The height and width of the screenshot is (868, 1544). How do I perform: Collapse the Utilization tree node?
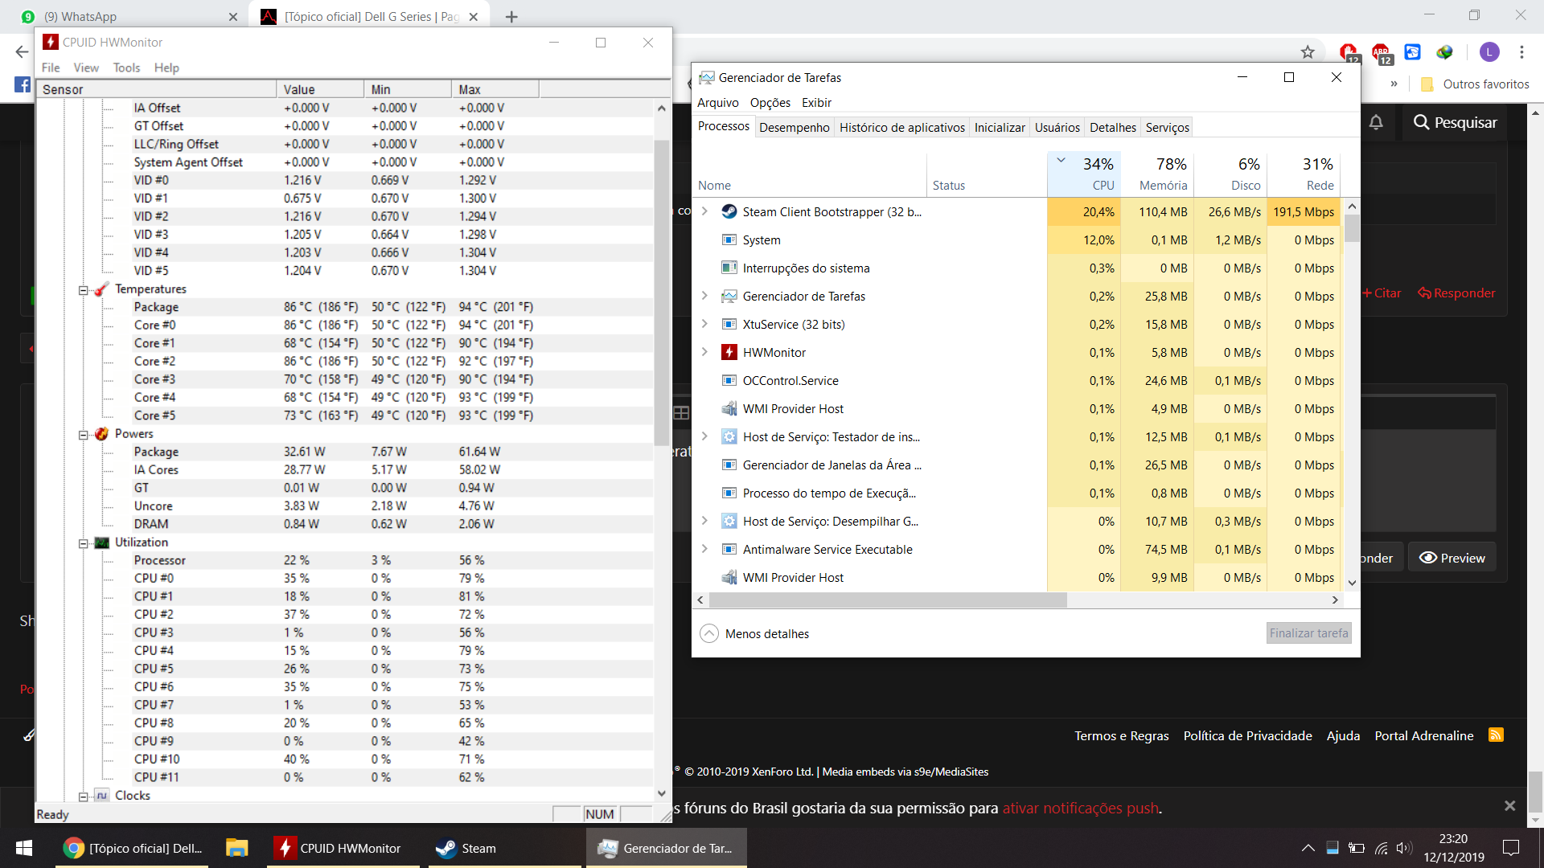(x=83, y=543)
